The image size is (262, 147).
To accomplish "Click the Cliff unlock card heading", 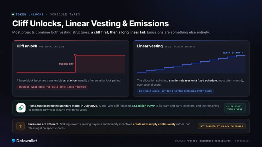I will (x=27, y=46).
